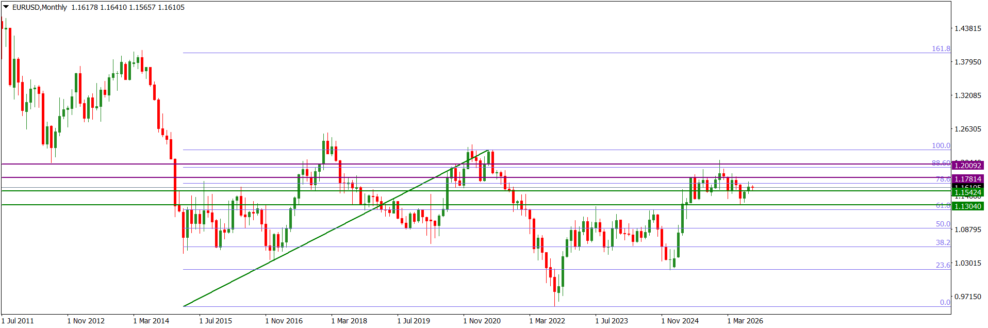Click the 1 Nov 2016 date label

point(284,321)
